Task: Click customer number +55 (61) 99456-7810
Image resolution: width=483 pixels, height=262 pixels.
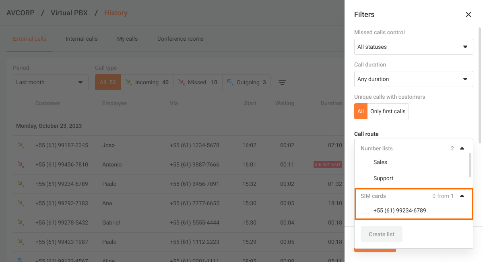Action: (x=62, y=164)
